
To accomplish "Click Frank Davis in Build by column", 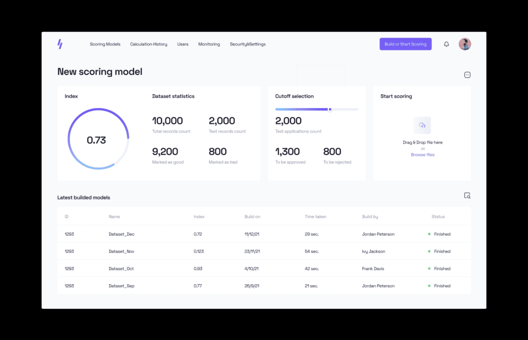I will point(373,269).
